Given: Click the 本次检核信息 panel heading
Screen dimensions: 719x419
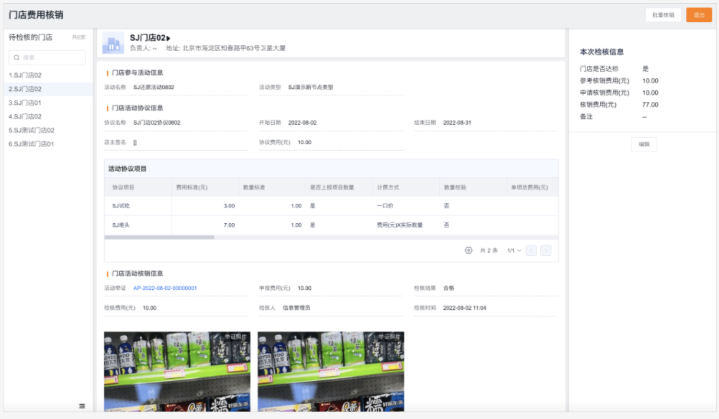Looking at the screenshot, I should (601, 52).
